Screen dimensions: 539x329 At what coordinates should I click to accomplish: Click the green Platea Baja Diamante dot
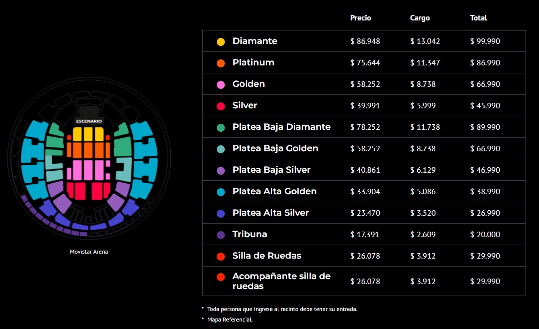coord(221,127)
